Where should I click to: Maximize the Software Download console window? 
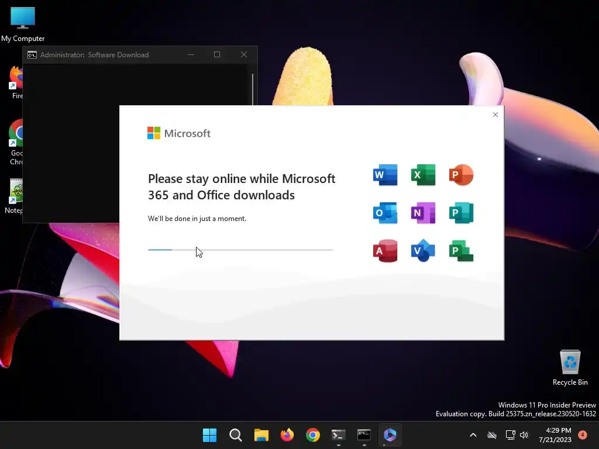(217, 54)
